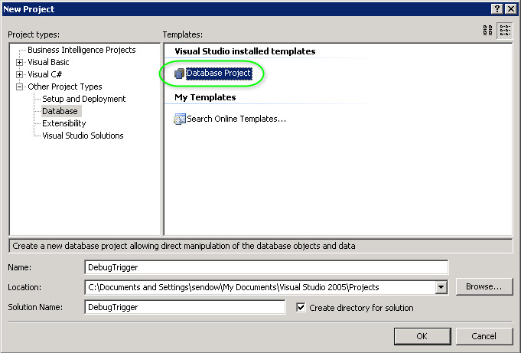Collapse the Other Project Types node
The height and width of the screenshot is (353, 521).
[20, 87]
